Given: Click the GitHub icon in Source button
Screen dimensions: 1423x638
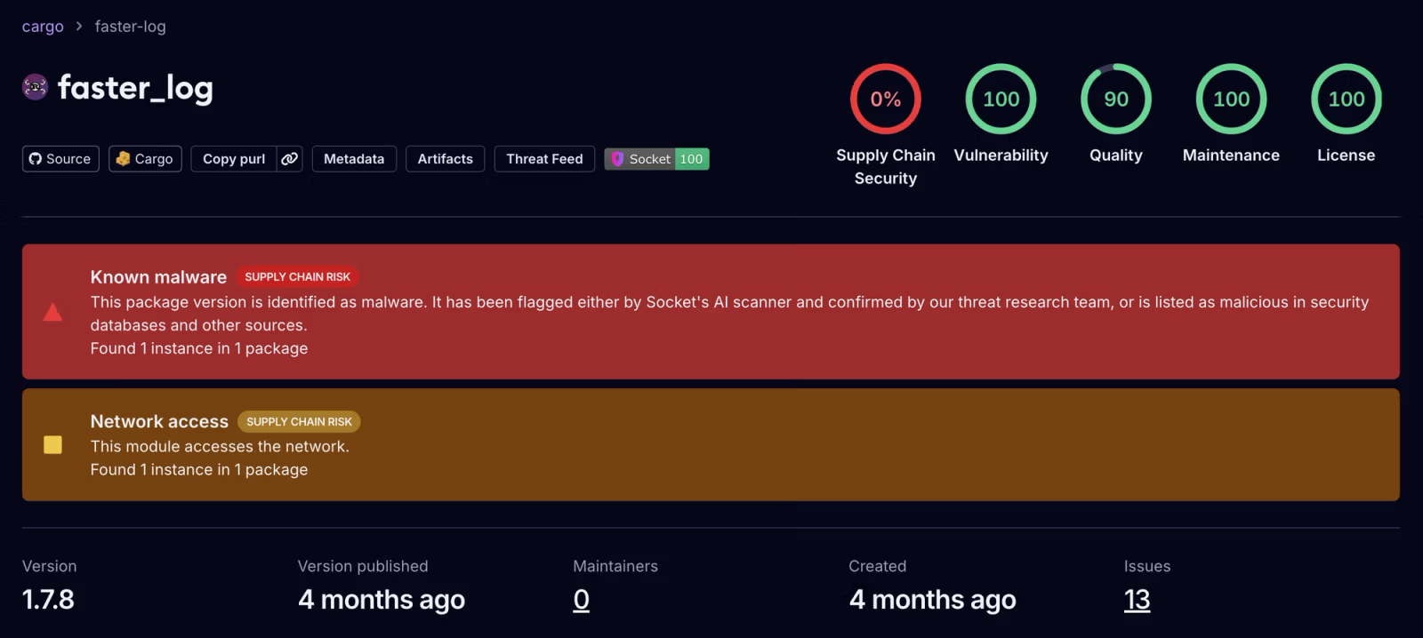Looking at the screenshot, I should (36, 159).
